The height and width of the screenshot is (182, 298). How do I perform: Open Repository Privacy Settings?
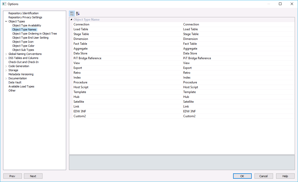(25, 17)
